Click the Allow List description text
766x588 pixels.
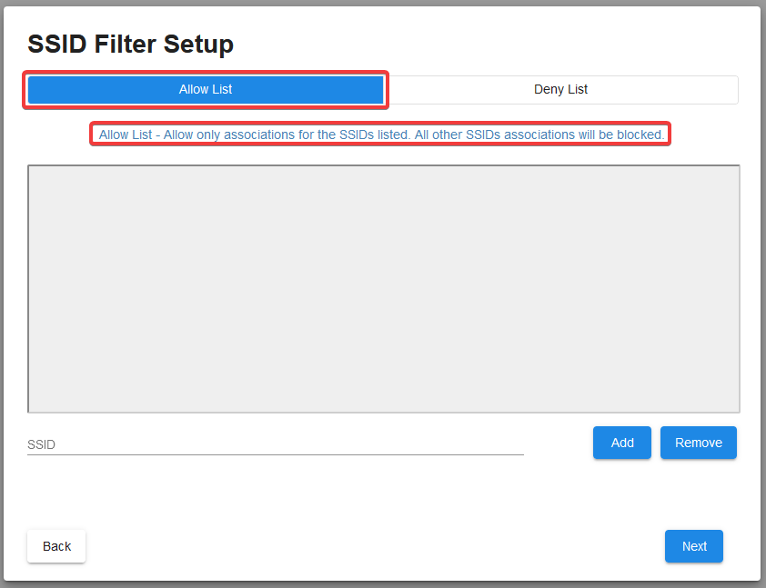pyautogui.click(x=380, y=135)
